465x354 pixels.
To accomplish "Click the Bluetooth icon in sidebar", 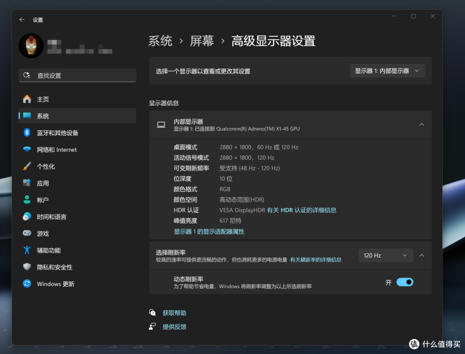I will coord(27,133).
